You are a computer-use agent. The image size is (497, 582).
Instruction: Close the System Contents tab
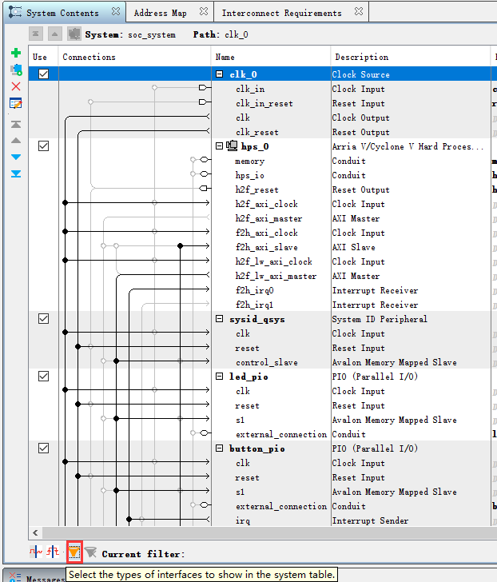[x=116, y=11]
